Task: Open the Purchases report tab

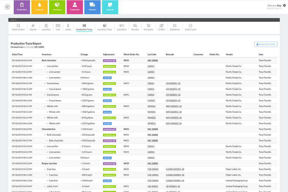Action: tap(148, 27)
